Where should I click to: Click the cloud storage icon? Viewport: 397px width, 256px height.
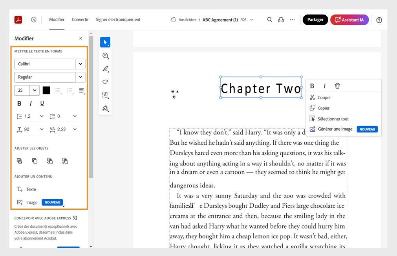click(x=173, y=20)
